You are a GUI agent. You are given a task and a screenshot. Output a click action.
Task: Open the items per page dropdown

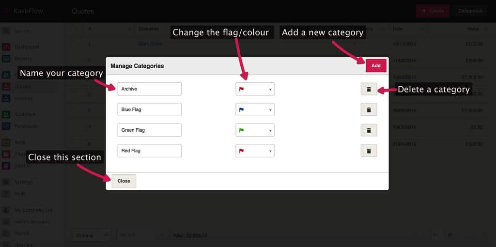click(92, 235)
